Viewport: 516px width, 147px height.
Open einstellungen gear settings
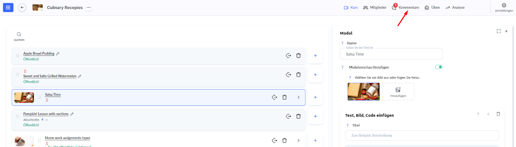coord(504,5)
